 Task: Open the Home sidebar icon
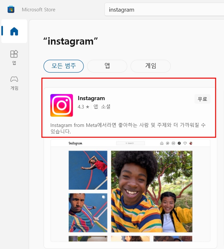14,31
